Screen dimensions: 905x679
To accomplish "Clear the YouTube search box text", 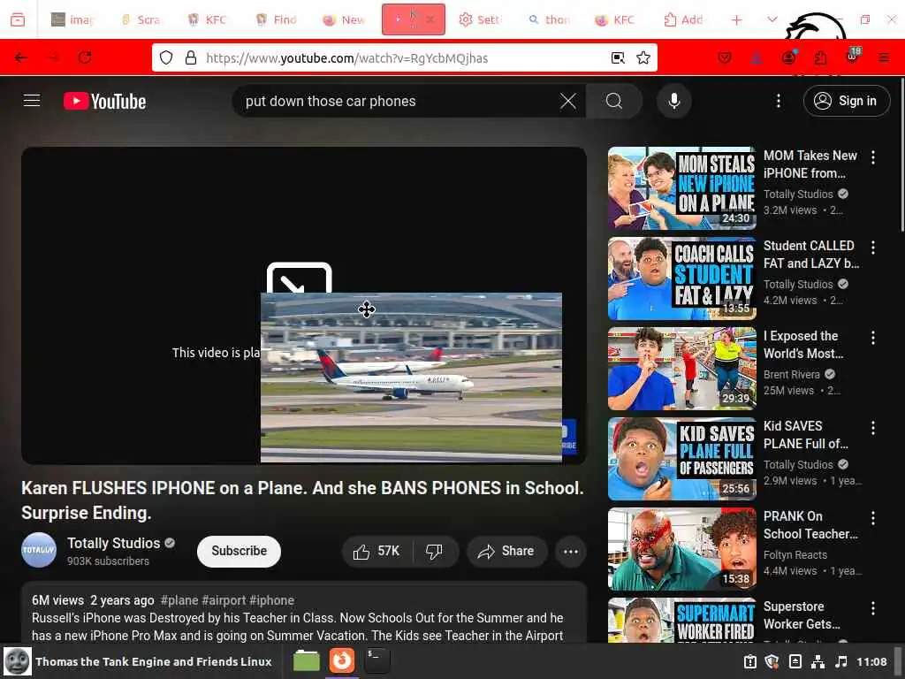I will coord(568,101).
